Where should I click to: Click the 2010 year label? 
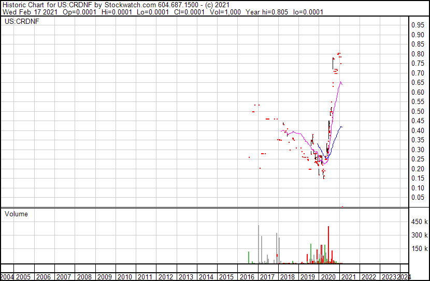coord(125,277)
